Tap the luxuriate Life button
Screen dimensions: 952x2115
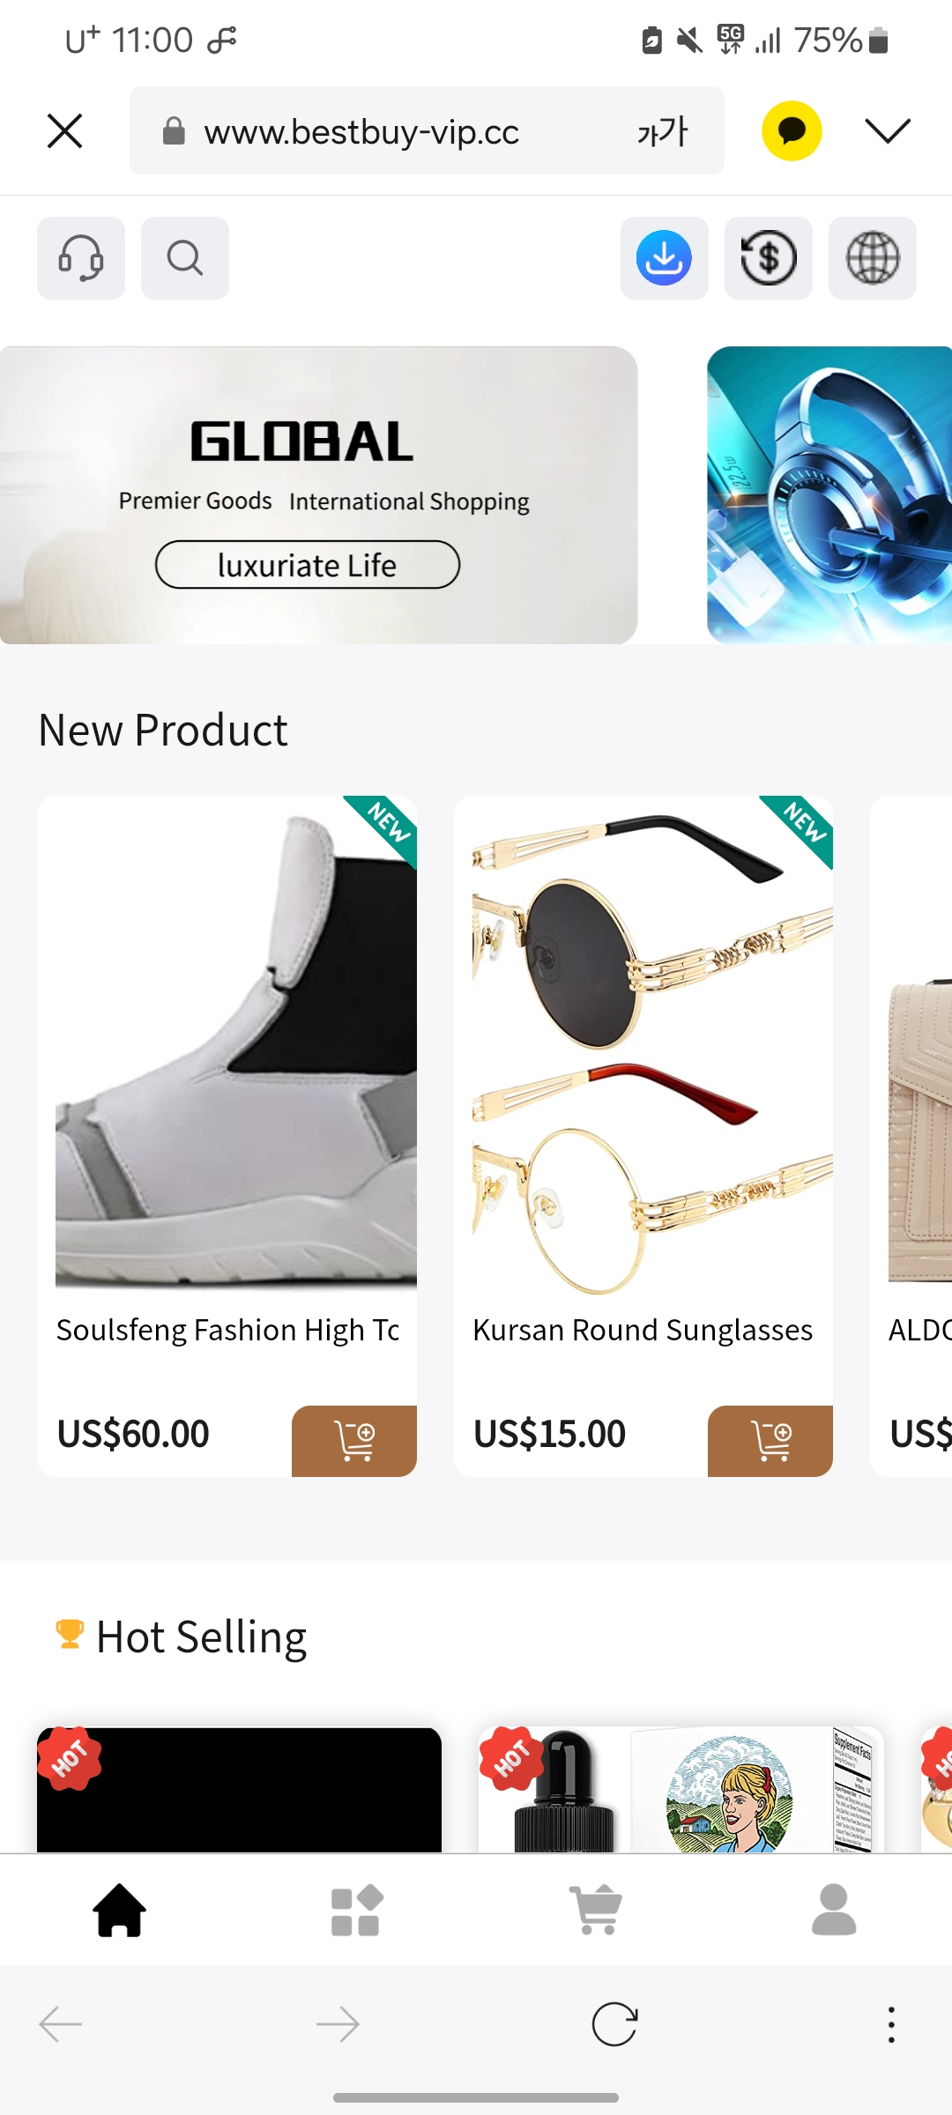pos(308,565)
